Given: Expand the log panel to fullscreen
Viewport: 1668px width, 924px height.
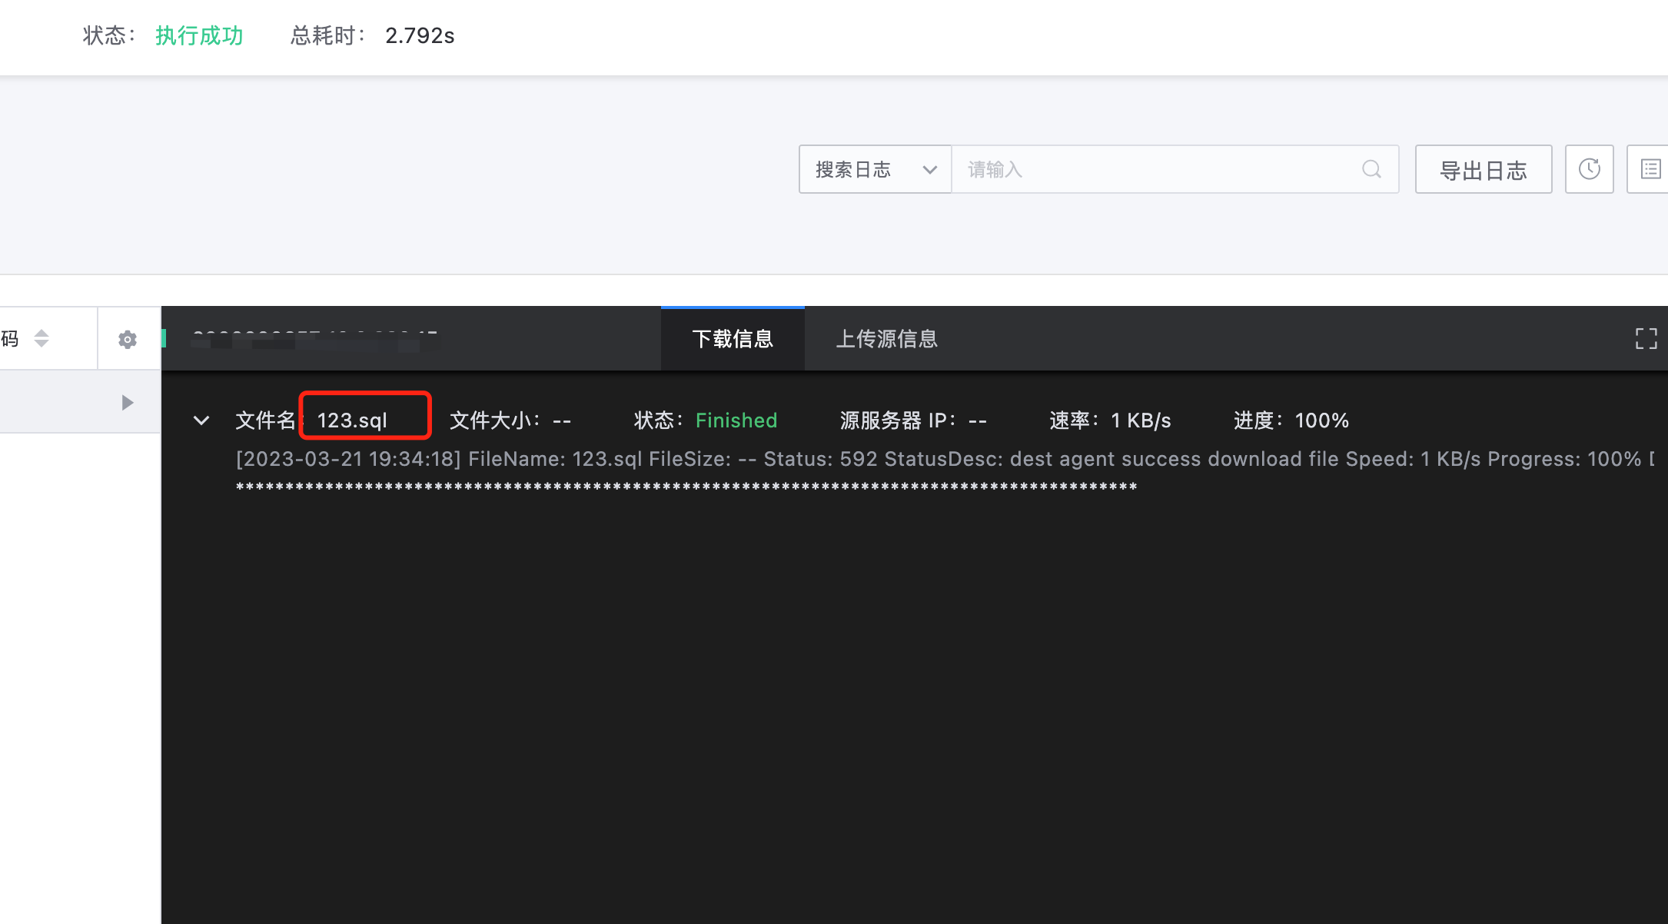Looking at the screenshot, I should pyautogui.click(x=1645, y=338).
